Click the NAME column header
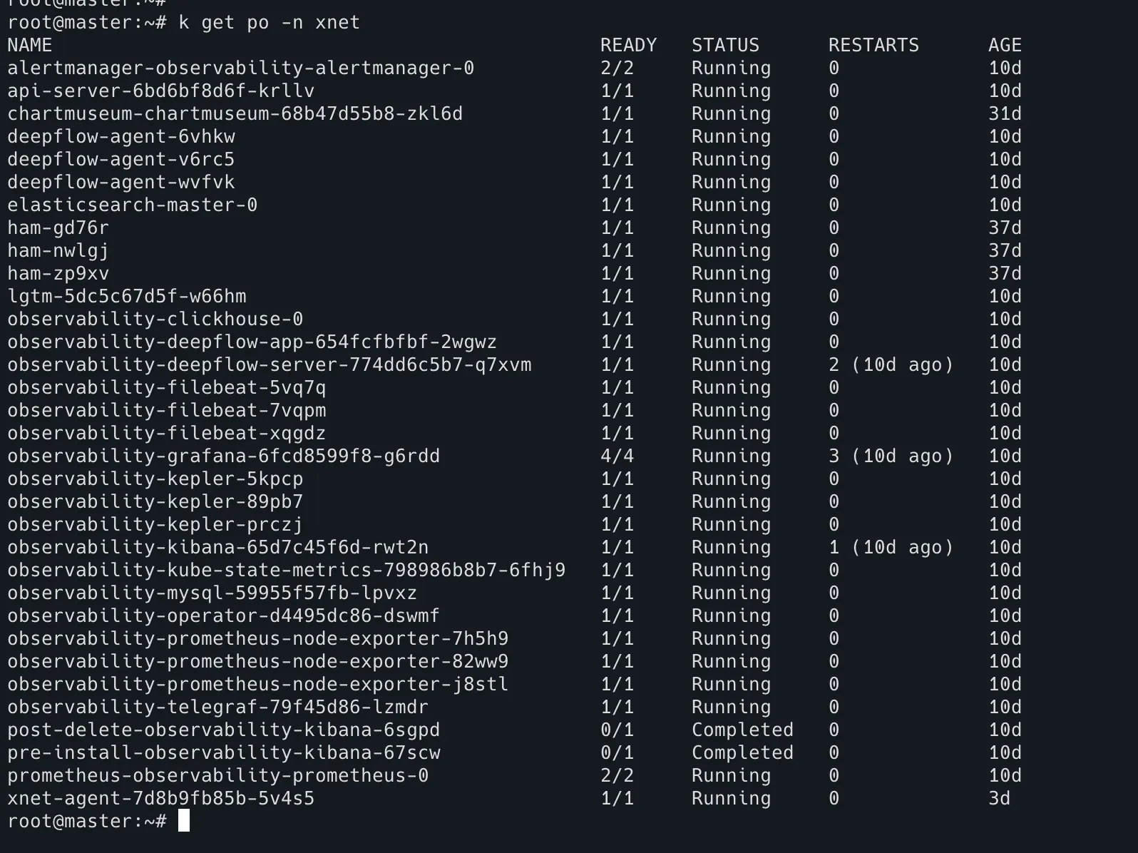1138x853 pixels. tap(30, 45)
